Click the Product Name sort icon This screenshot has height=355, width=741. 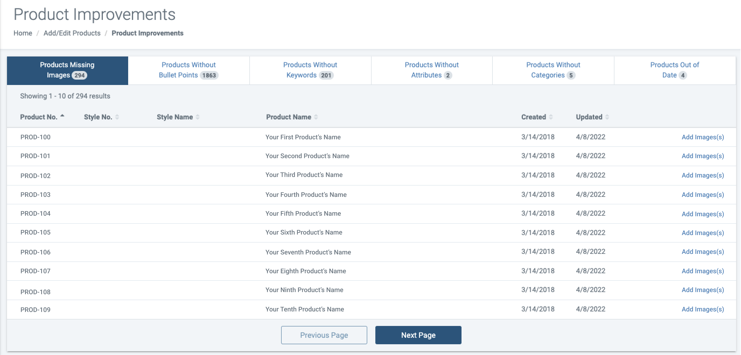tap(316, 117)
